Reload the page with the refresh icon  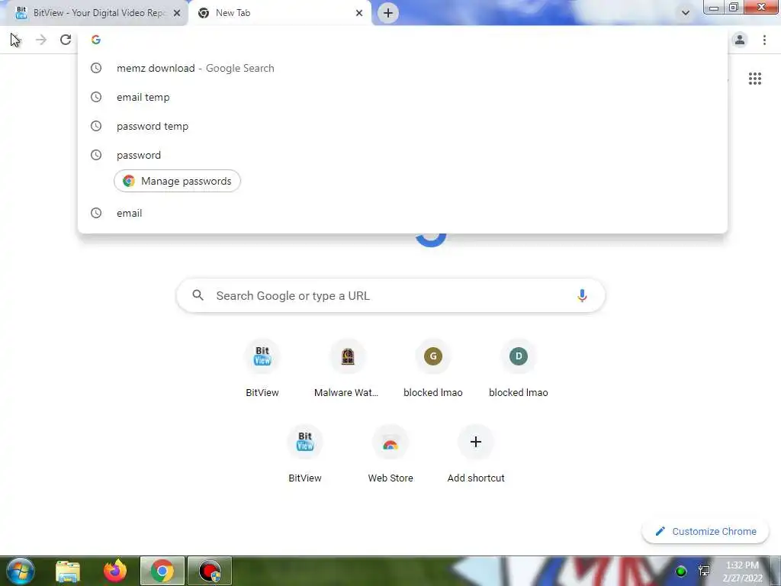tap(66, 40)
